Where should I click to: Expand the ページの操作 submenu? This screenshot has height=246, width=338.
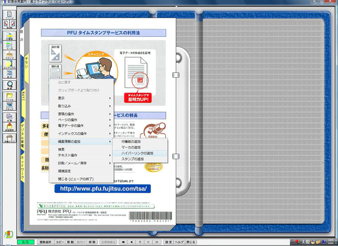[x=82, y=120]
